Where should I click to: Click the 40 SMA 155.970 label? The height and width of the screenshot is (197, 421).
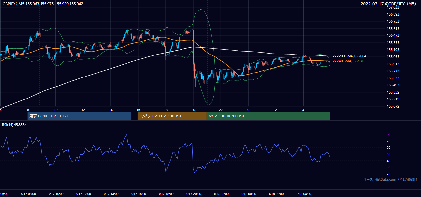(349, 61)
